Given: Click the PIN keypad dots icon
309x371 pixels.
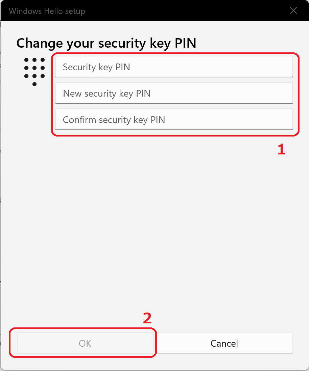Looking at the screenshot, I should pyautogui.click(x=34, y=72).
